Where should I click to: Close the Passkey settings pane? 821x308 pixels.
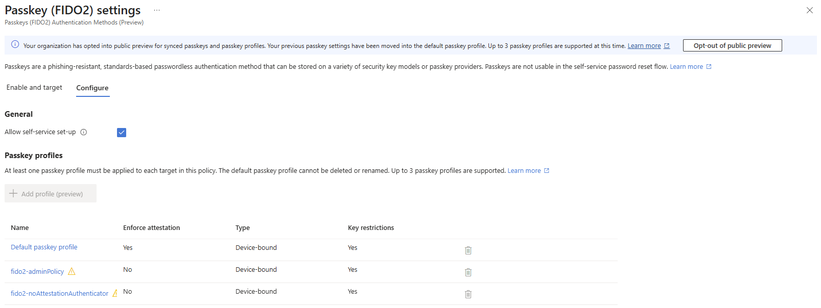pos(810,10)
